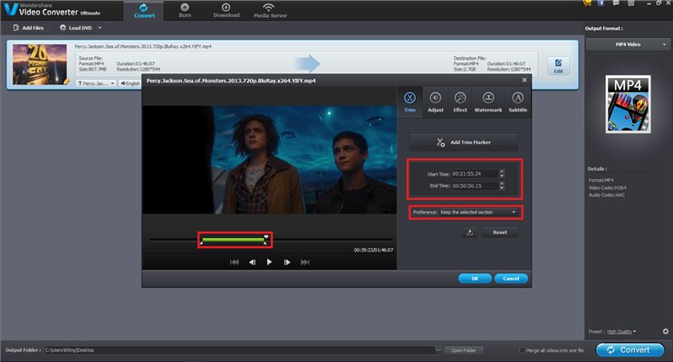Open the Effect tab
673x362 pixels.
pos(460,102)
